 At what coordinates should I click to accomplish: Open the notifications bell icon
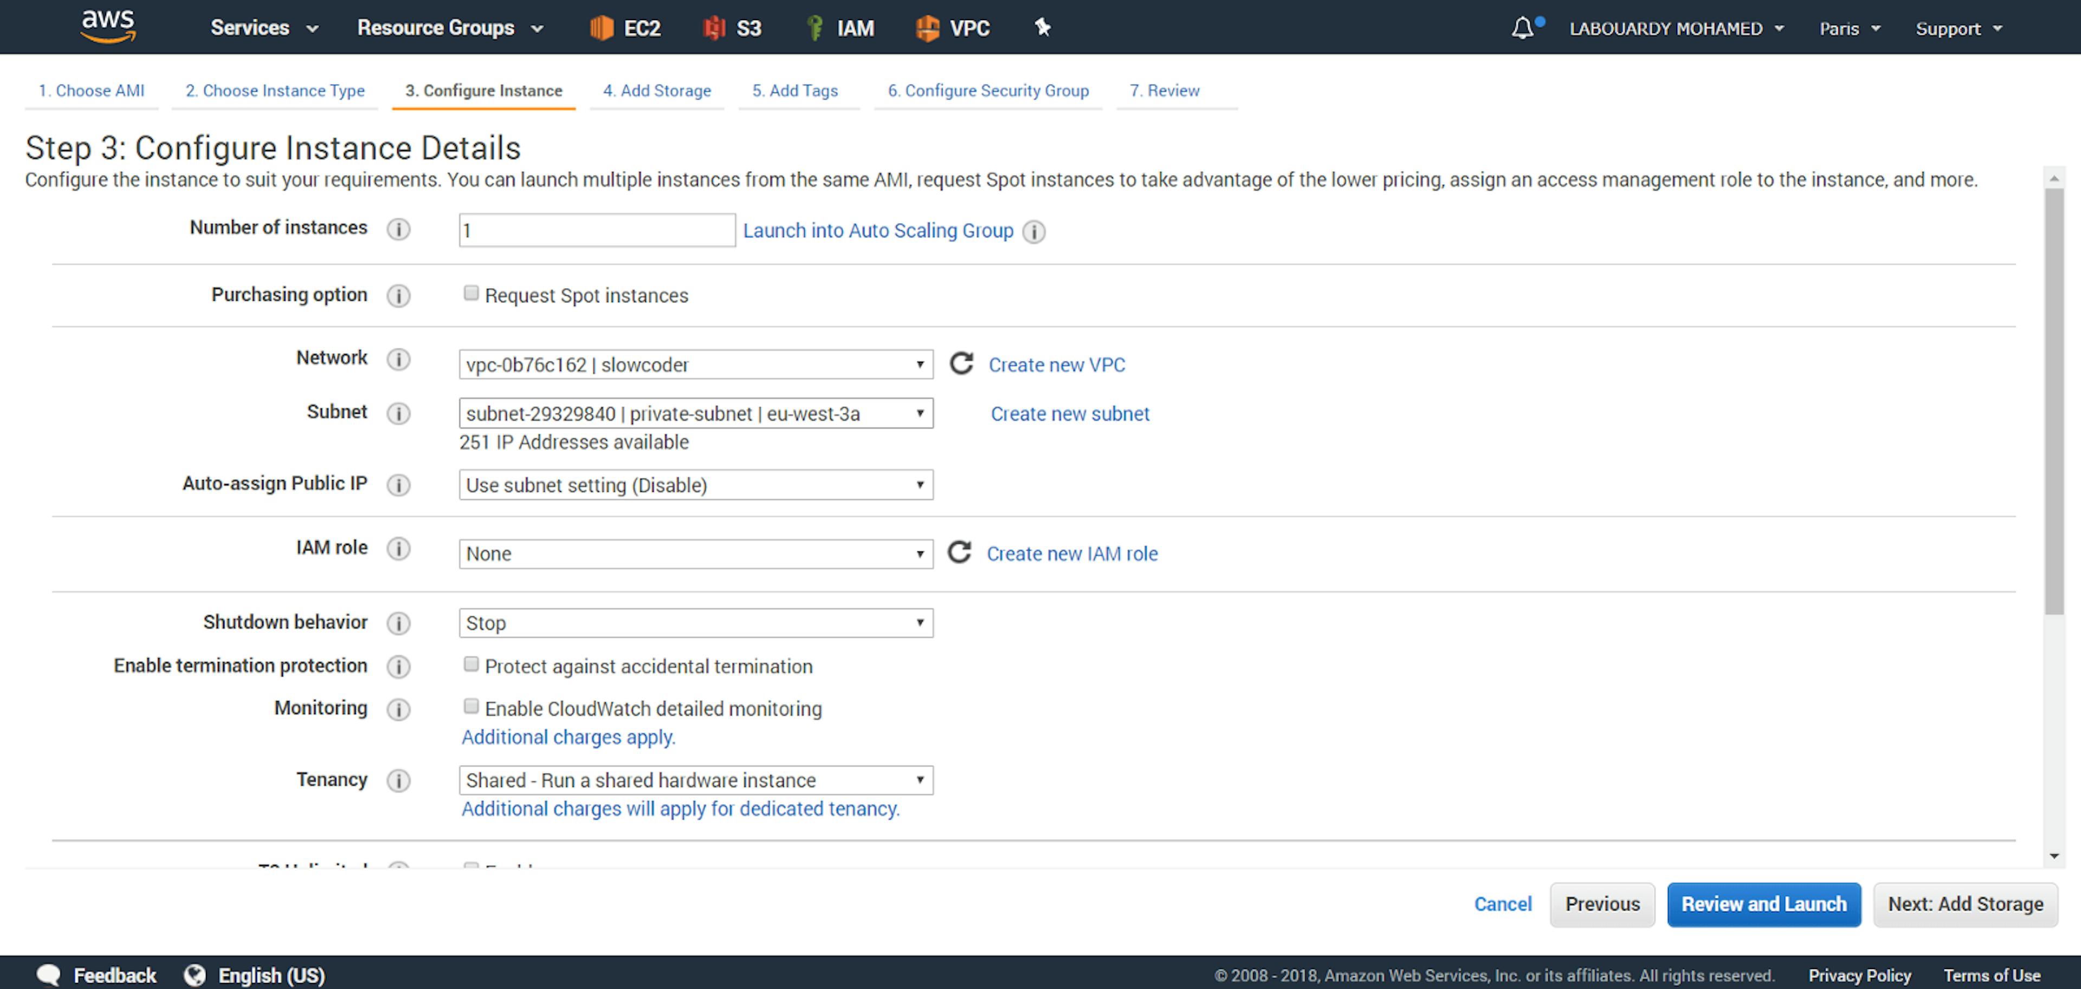tap(1522, 28)
